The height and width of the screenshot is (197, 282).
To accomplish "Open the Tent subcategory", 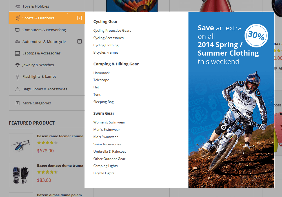I will coord(97,95).
